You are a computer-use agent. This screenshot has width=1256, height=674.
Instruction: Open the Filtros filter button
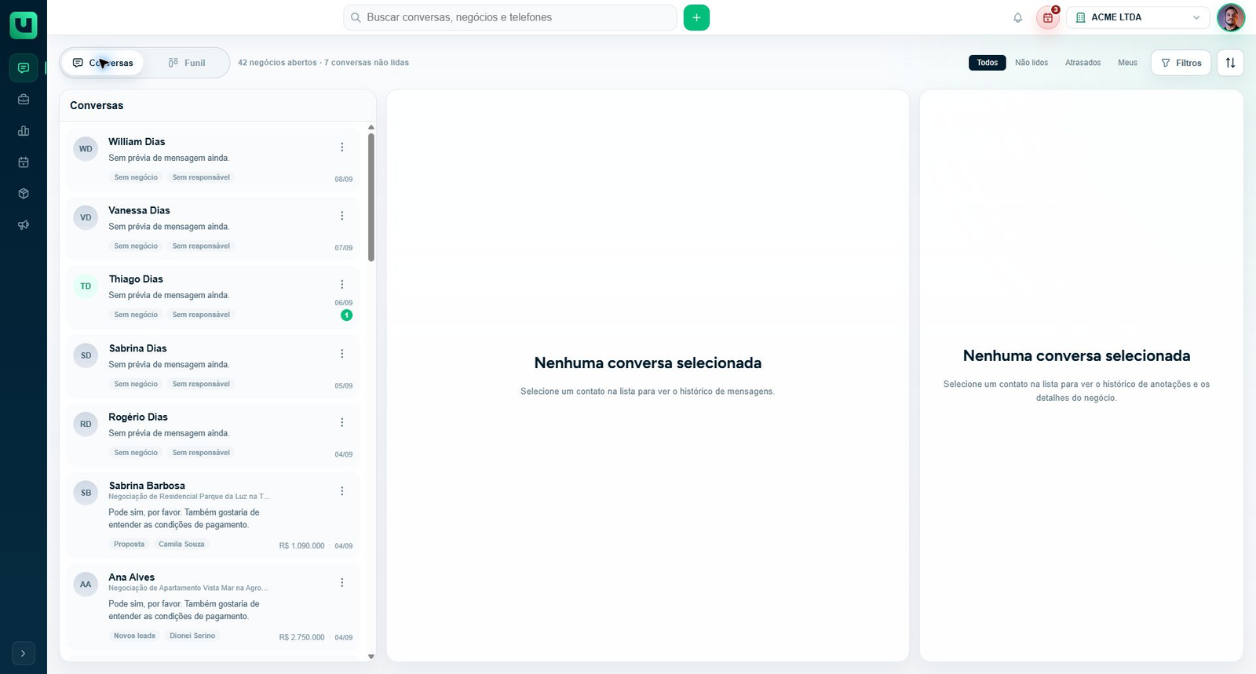[1181, 63]
